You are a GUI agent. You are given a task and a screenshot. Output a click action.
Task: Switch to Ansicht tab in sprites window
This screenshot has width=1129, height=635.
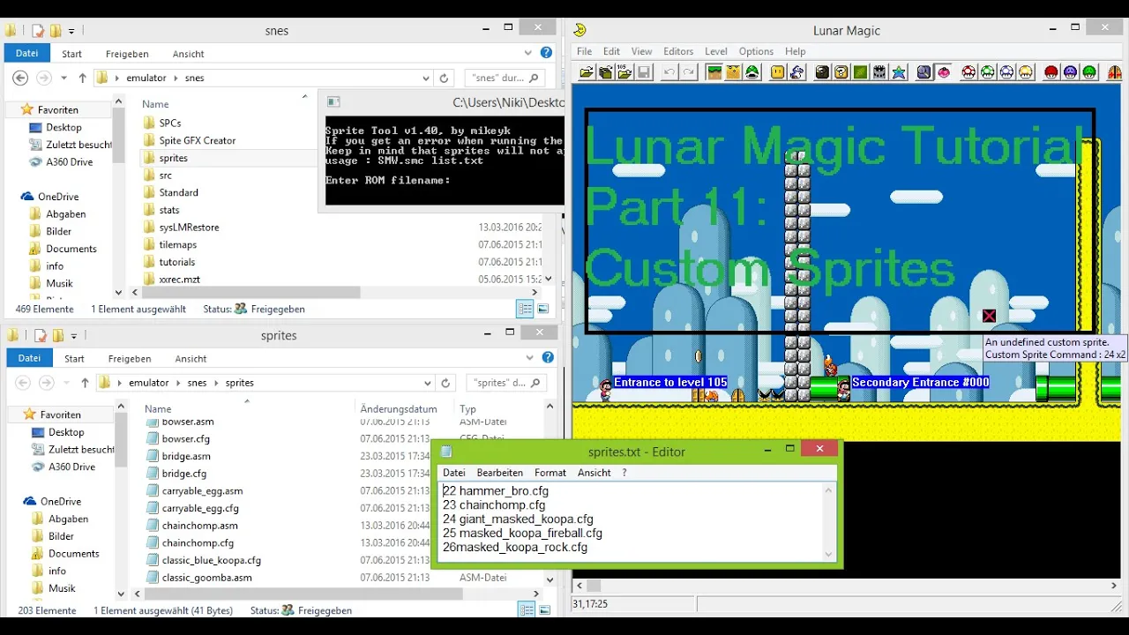(191, 359)
